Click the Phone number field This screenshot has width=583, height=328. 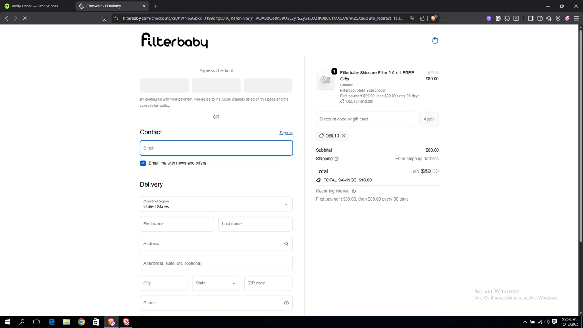point(216,303)
